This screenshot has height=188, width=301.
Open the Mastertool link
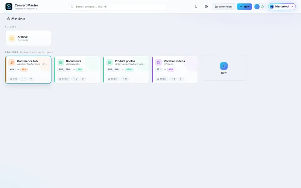(x=282, y=6)
